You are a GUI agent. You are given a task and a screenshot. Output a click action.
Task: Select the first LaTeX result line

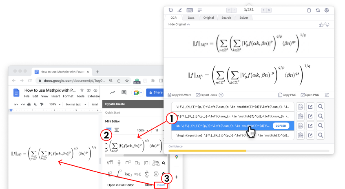pos(233,107)
